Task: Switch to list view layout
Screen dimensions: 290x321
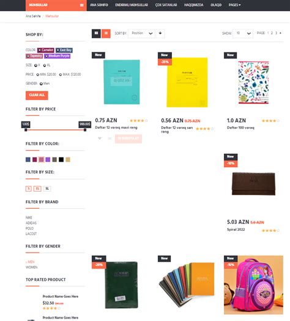Action: click(106, 34)
